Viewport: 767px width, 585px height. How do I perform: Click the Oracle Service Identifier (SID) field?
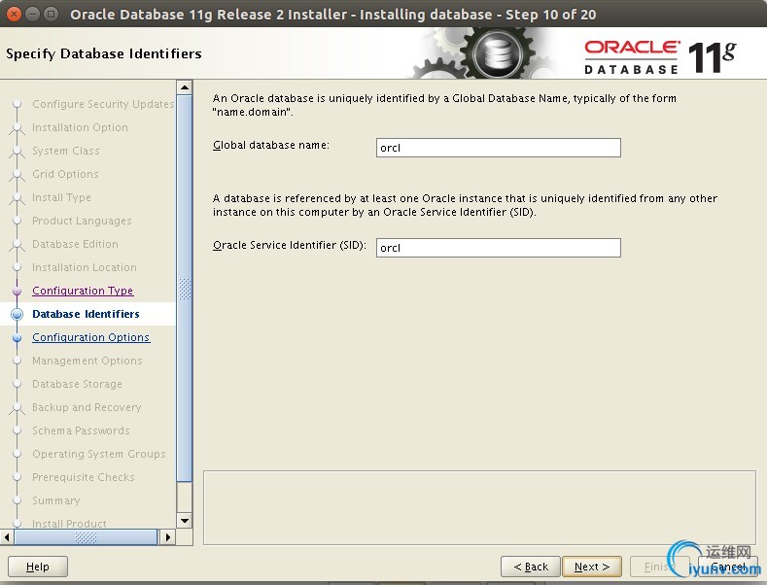499,248
